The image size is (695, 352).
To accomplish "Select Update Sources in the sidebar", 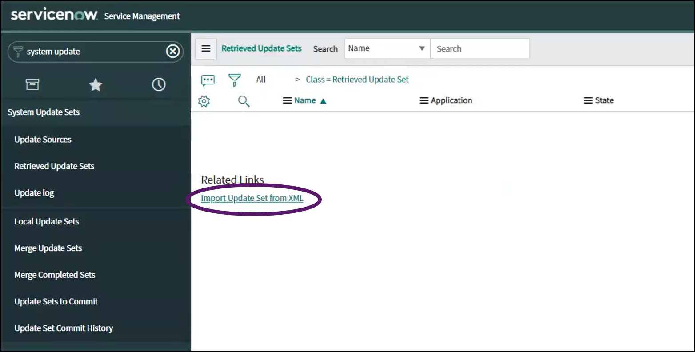I will [43, 139].
